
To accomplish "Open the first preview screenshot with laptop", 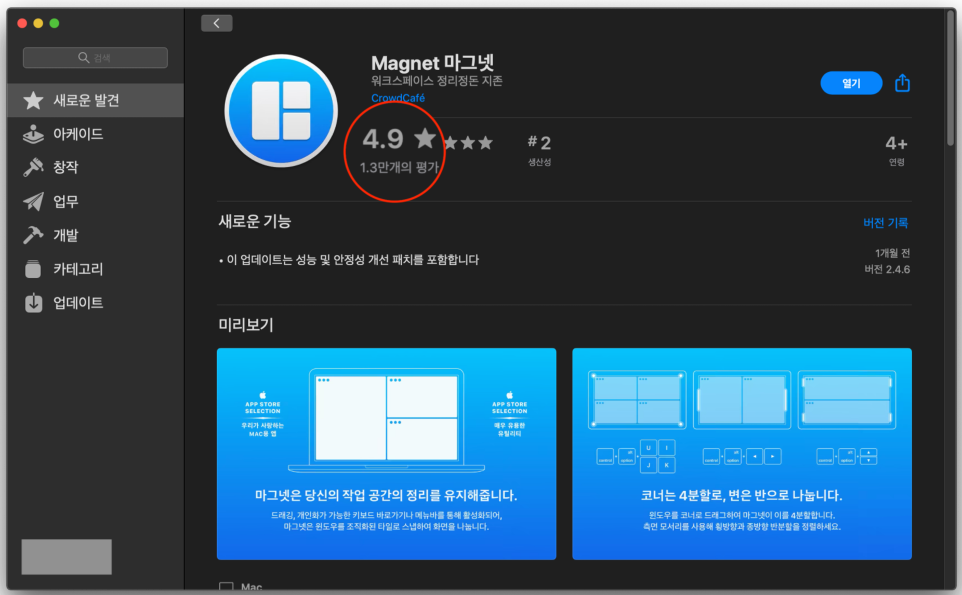I will tap(386, 454).
